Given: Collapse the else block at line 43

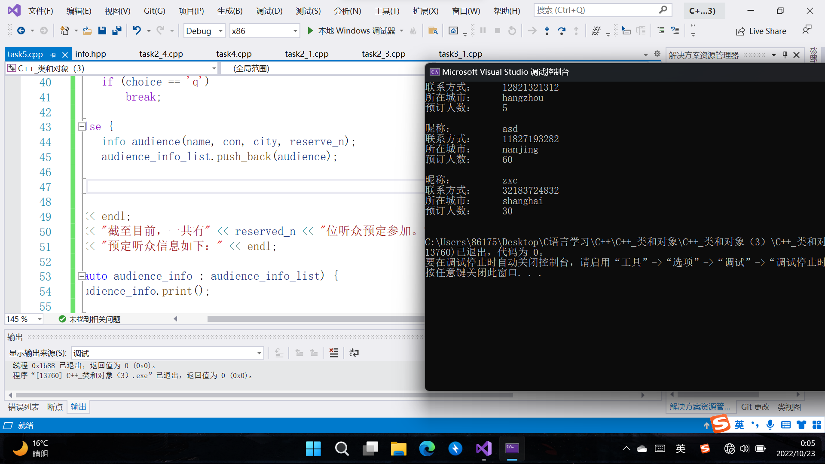Looking at the screenshot, I should point(81,126).
